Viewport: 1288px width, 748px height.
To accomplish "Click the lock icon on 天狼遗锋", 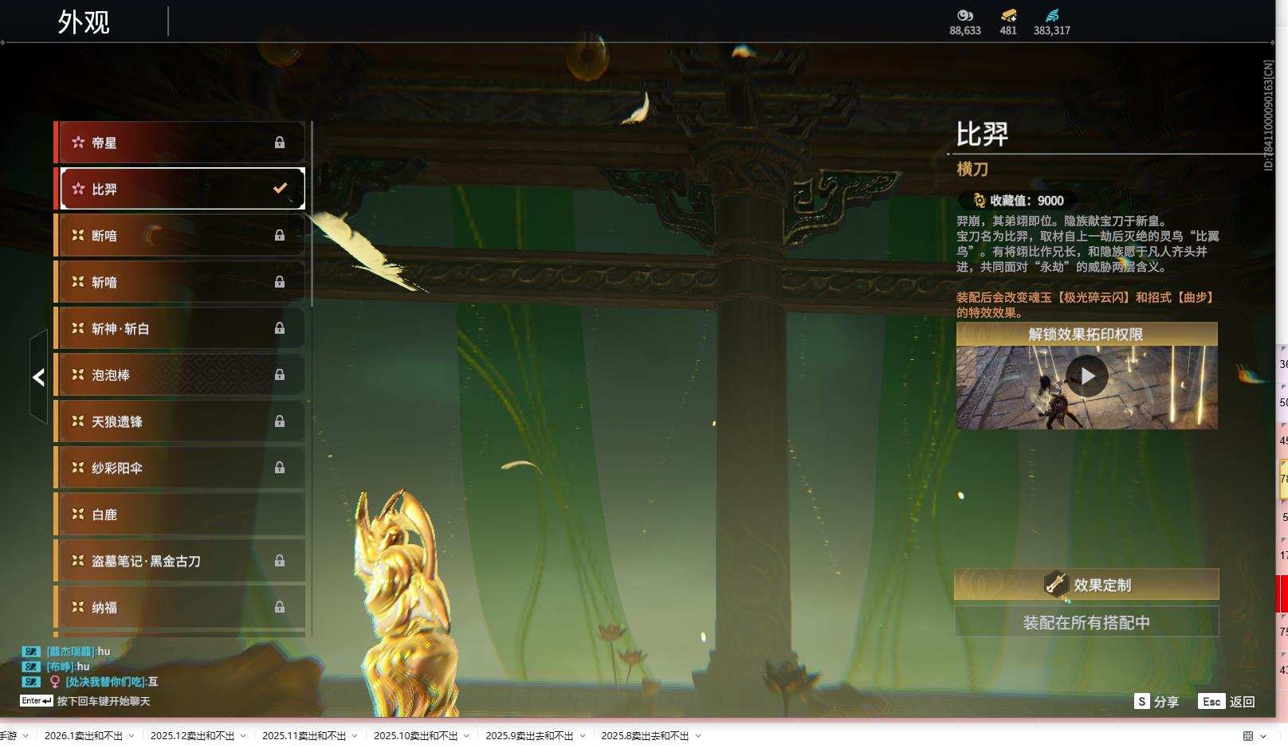I will click(x=280, y=421).
